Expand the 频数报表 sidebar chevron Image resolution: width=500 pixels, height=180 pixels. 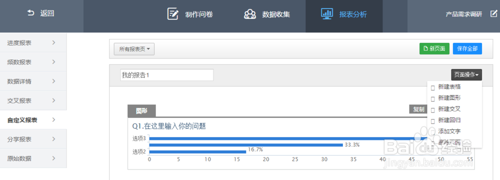click(53, 61)
